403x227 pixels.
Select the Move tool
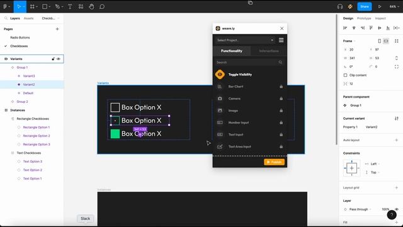[19, 7]
